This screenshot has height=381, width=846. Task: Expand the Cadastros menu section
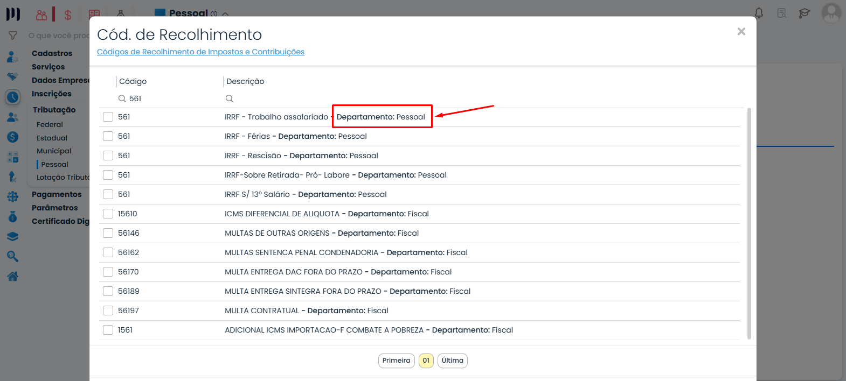(52, 53)
